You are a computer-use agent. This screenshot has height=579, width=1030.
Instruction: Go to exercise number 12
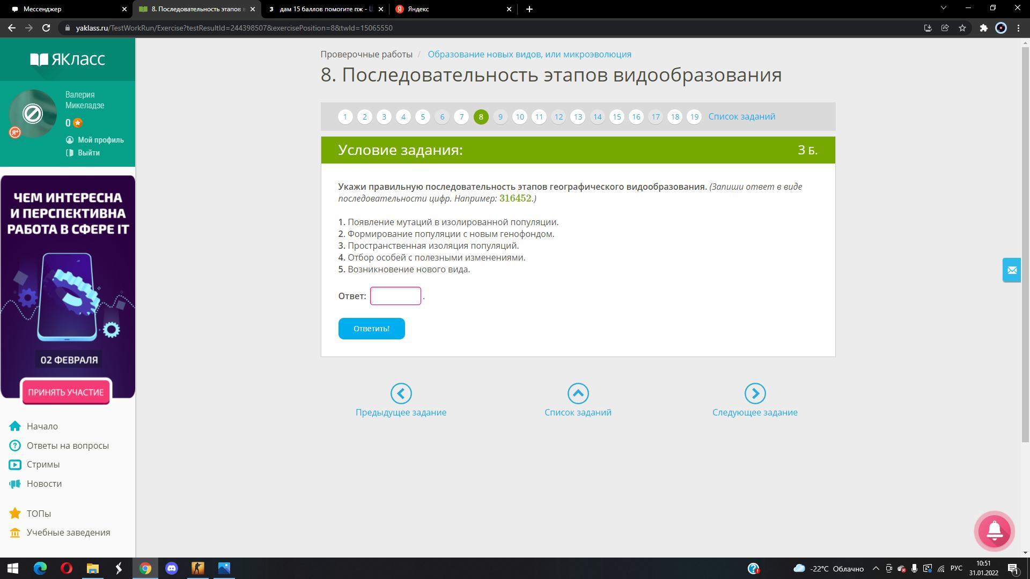[558, 117]
